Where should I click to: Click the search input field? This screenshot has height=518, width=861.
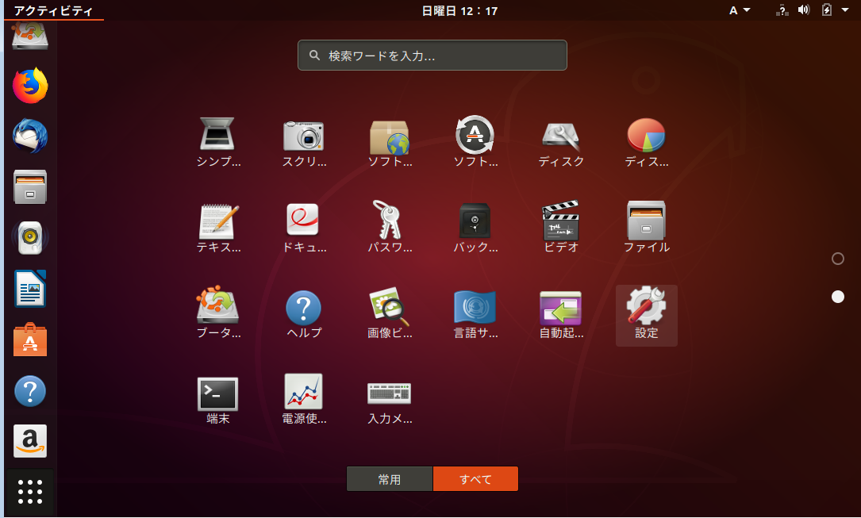[x=432, y=56]
